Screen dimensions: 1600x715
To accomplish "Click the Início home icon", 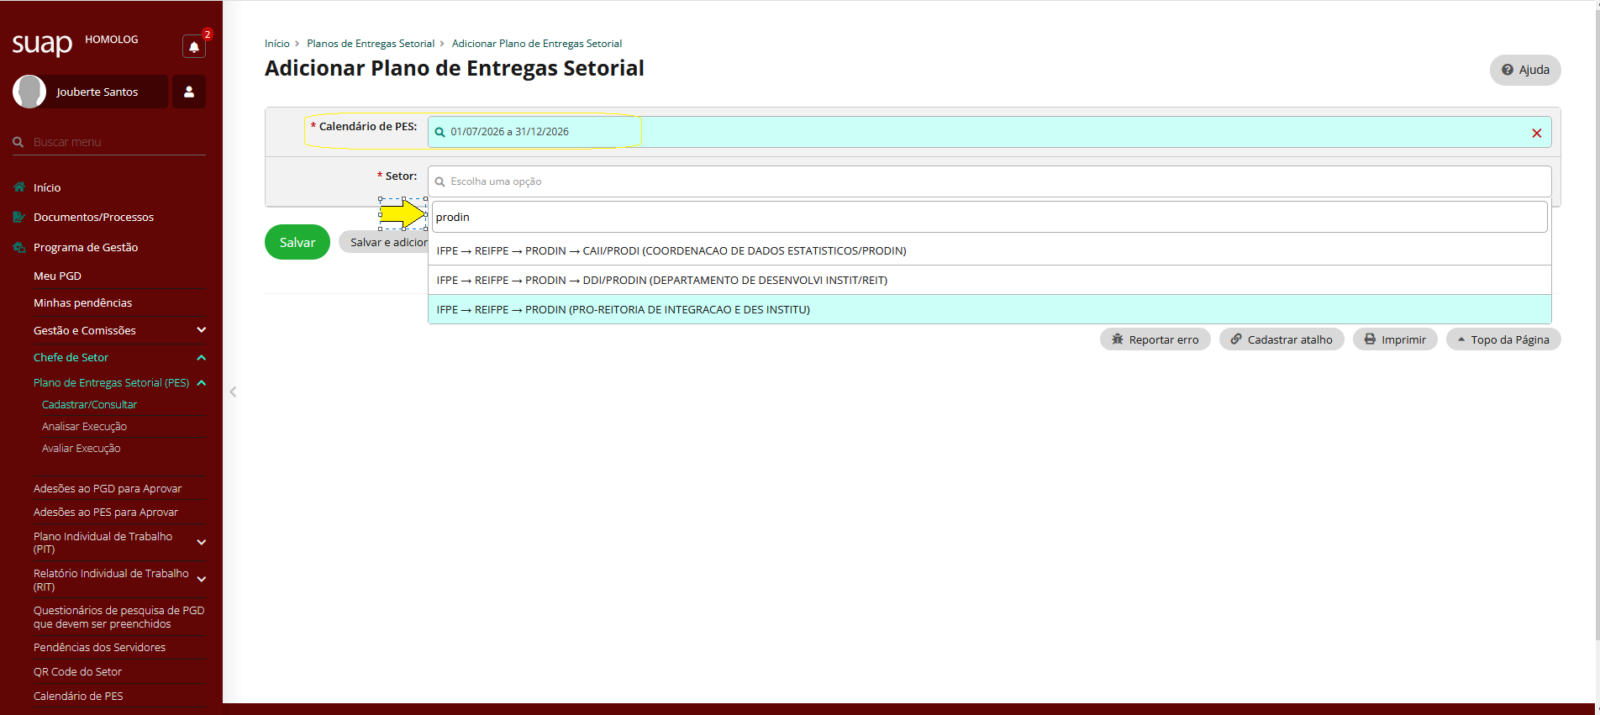I will 19,187.
